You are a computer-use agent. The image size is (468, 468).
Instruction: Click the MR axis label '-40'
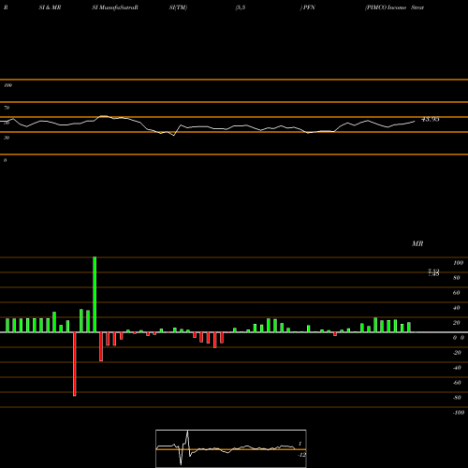[457, 368]
